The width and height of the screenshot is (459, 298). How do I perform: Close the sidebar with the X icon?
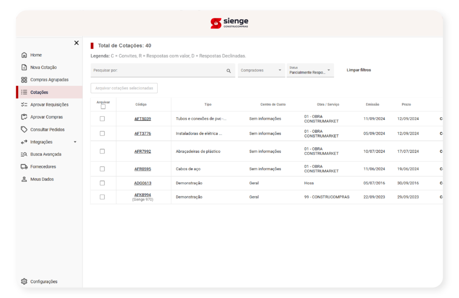tap(76, 43)
